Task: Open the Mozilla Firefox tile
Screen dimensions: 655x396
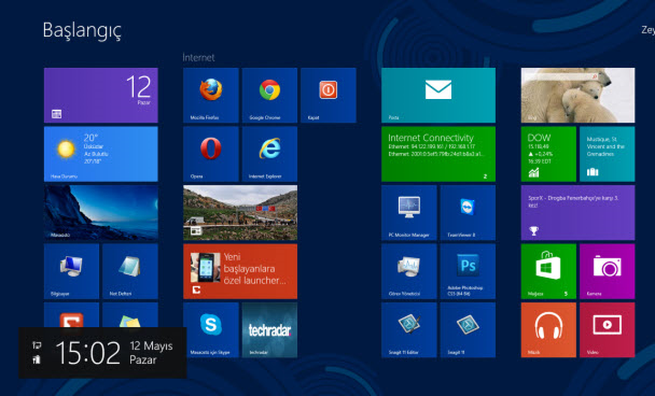Action: pos(211,95)
